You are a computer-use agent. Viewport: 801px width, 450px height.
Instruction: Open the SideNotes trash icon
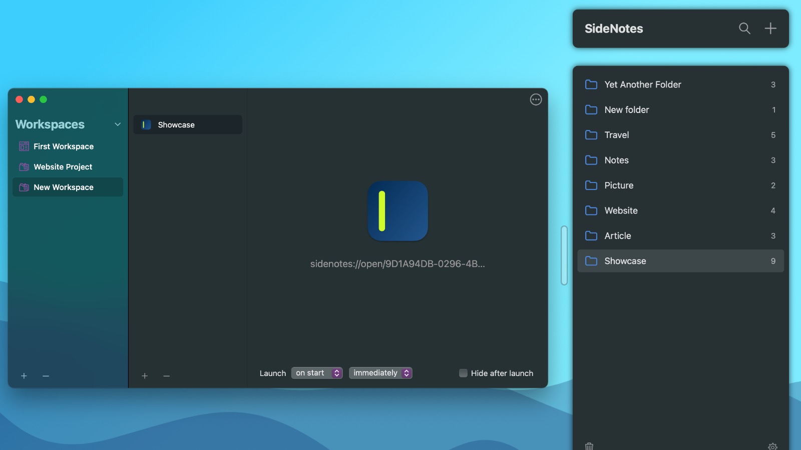[589, 446]
